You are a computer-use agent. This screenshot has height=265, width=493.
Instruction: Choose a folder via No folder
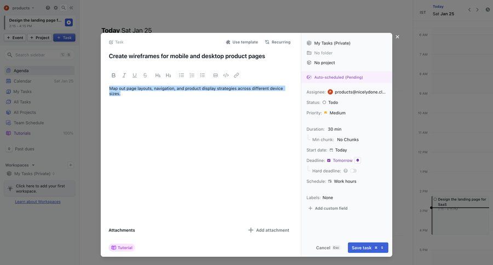[319, 53]
